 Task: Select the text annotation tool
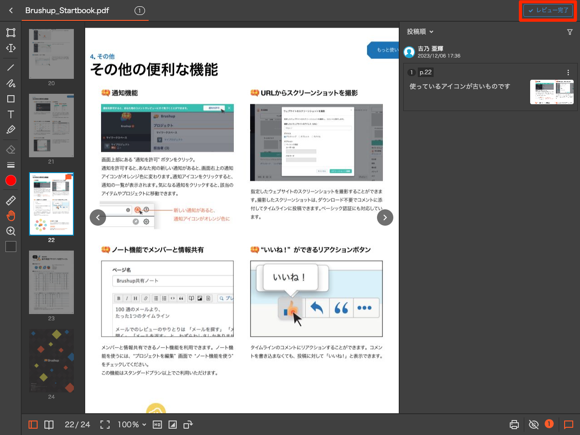click(10, 115)
